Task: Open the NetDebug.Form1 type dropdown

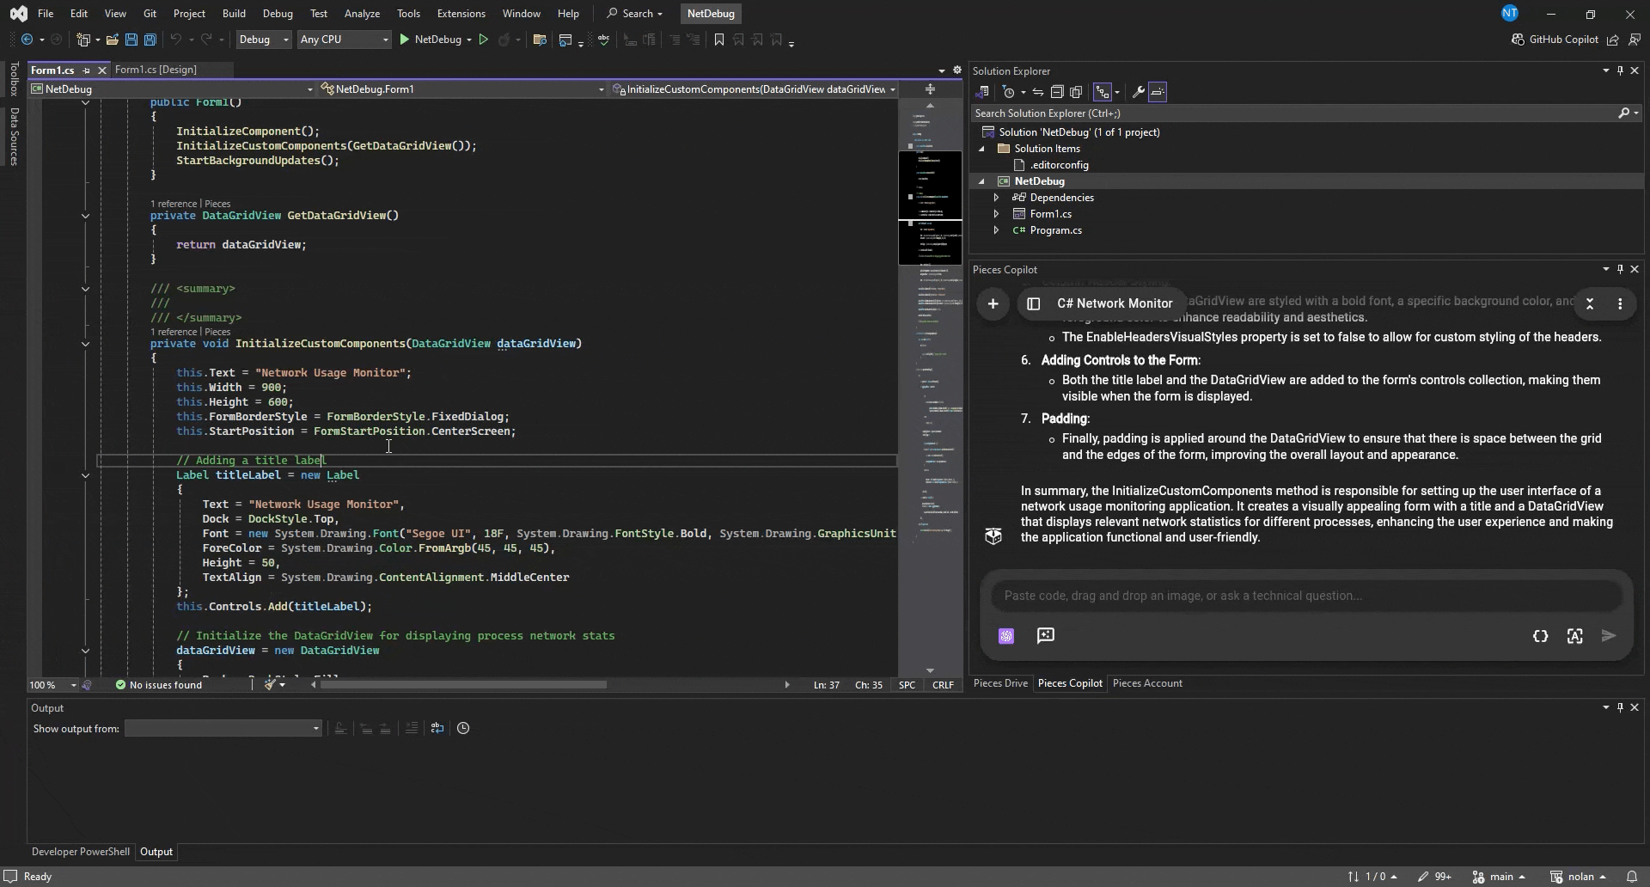Action: [x=462, y=89]
